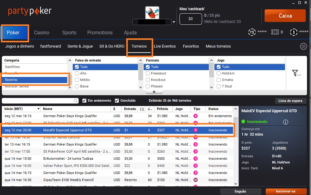Open the fastforward tab
The image size is (311, 195).
50,46
